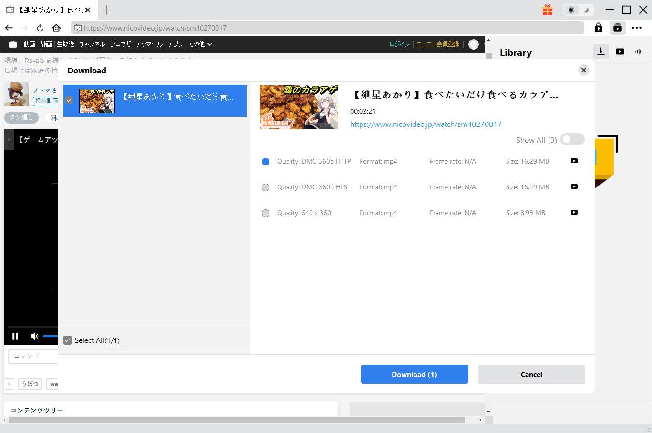Click the lock icon beside address bar
This screenshot has width=652, height=433.
point(598,28)
